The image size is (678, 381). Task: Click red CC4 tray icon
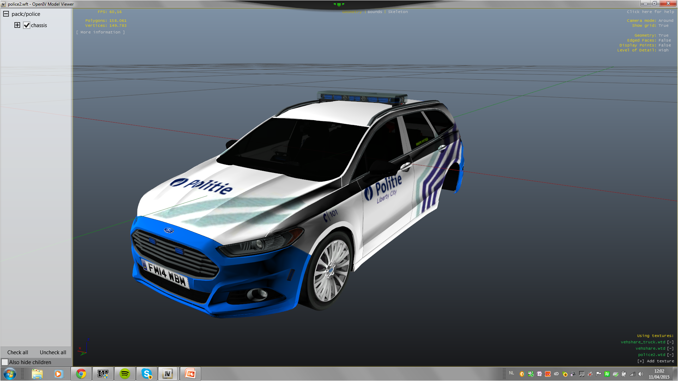point(548,374)
